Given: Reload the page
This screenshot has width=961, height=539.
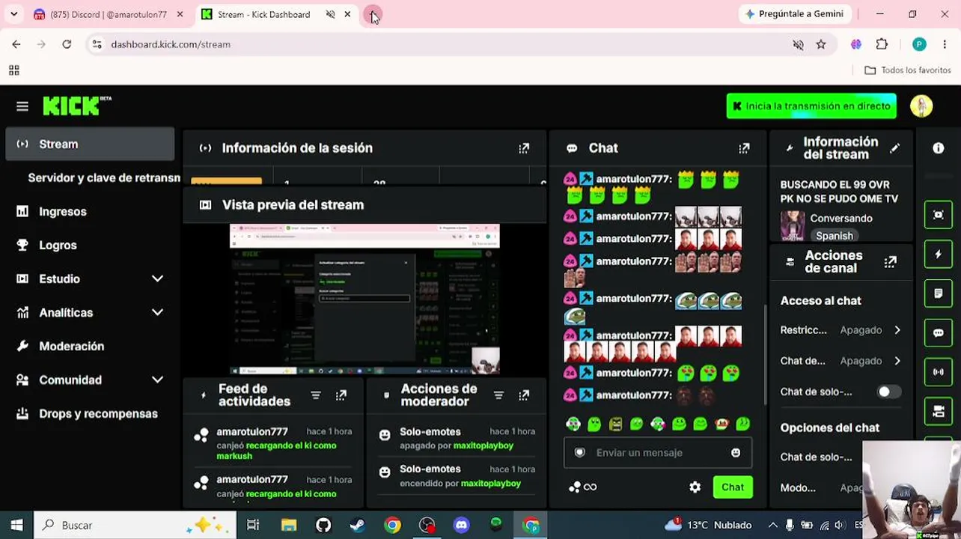Looking at the screenshot, I should (x=67, y=45).
